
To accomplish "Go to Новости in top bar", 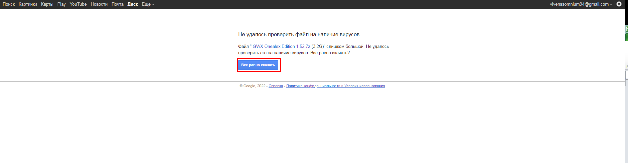I will 99,4.
